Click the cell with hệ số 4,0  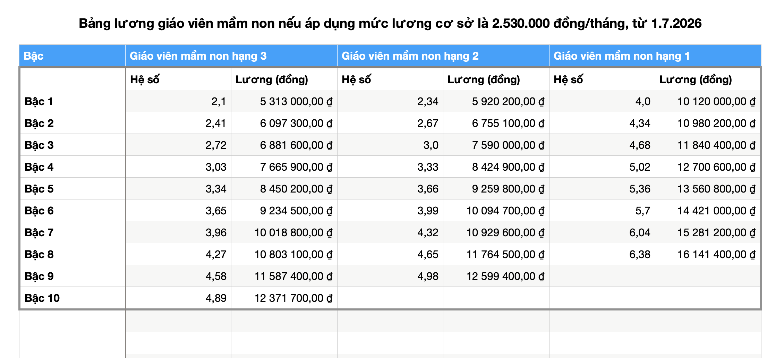pos(602,101)
